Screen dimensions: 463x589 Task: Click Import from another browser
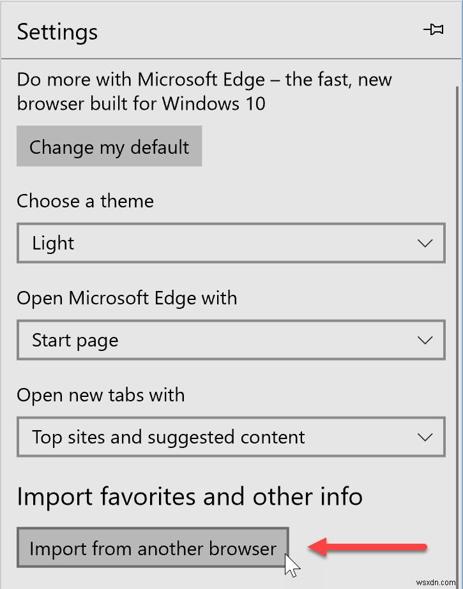tap(152, 548)
